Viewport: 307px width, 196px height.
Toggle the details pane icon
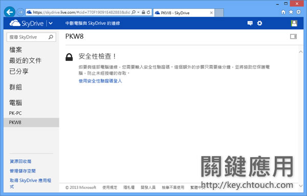pyautogui.click(x=293, y=37)
